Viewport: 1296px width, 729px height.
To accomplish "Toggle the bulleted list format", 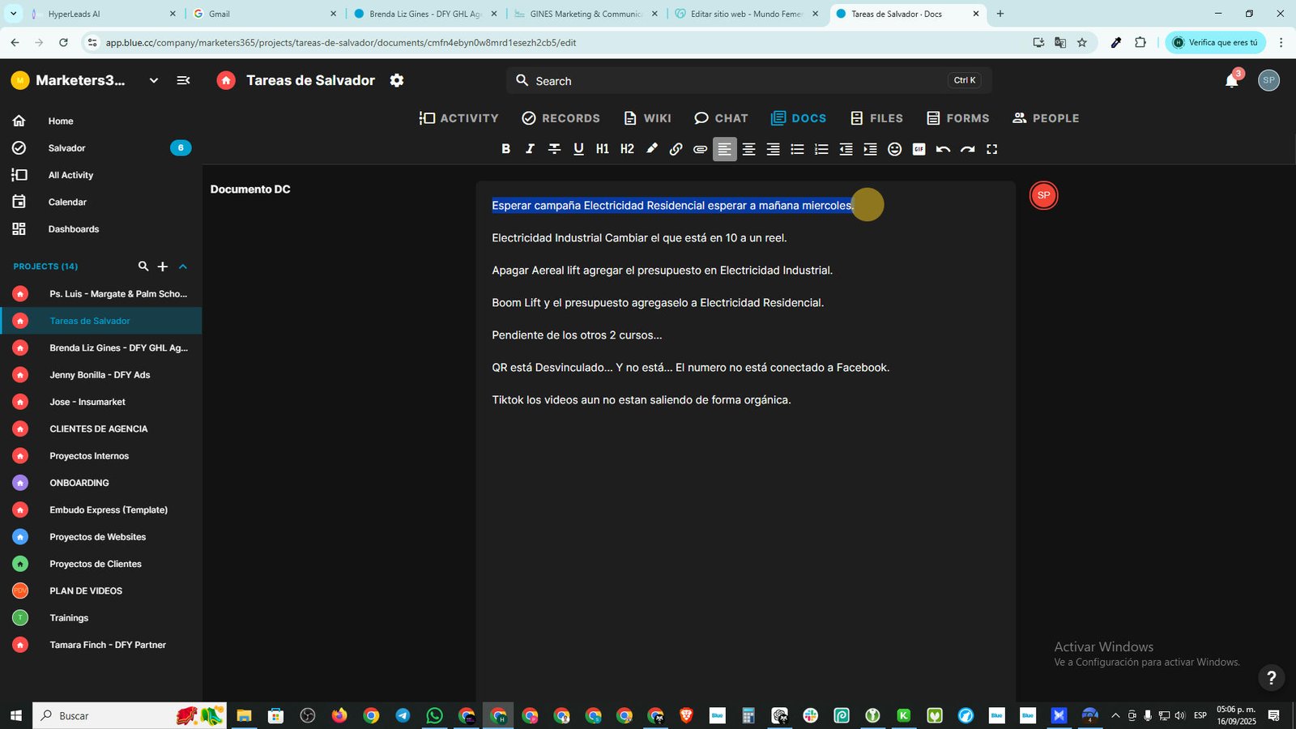I will 797,149.
